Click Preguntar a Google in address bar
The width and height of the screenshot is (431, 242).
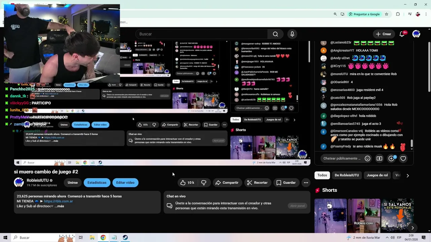click(x=364, y=14)
